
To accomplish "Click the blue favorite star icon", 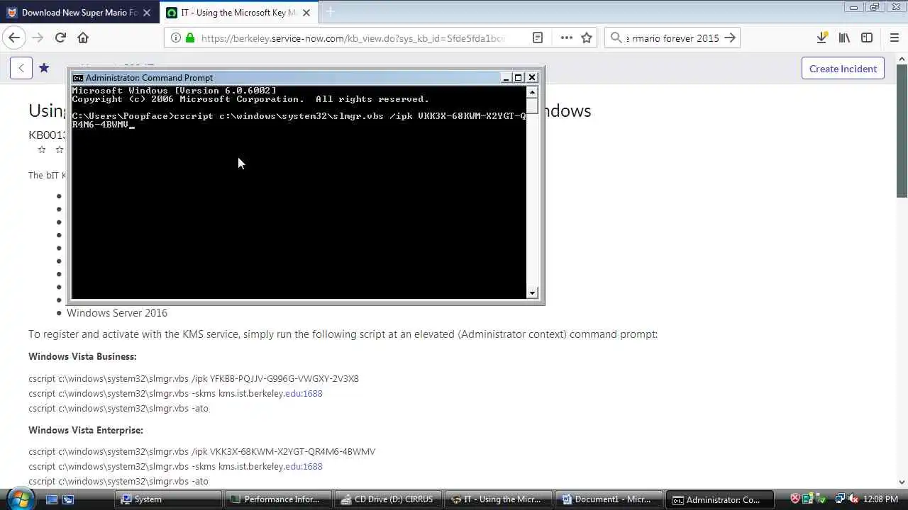I will (x=44, y=68).
